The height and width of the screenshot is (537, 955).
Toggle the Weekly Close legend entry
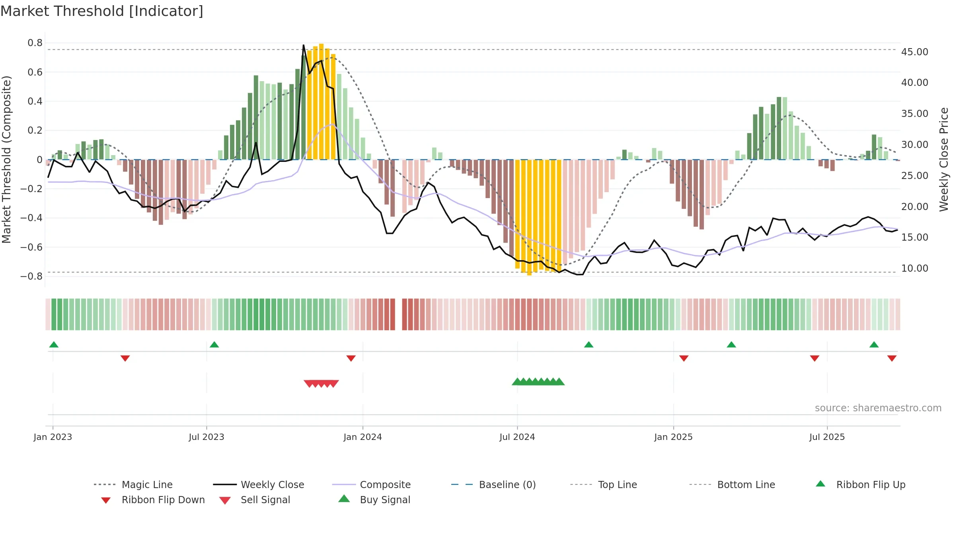(258, 484)
